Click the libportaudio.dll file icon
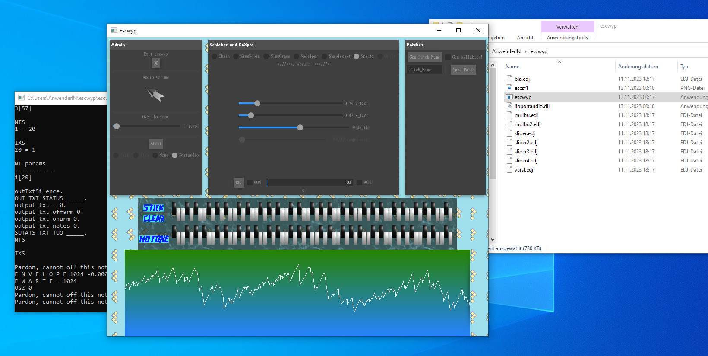Viewport: 708px width, 356px height. pos(509,106)
